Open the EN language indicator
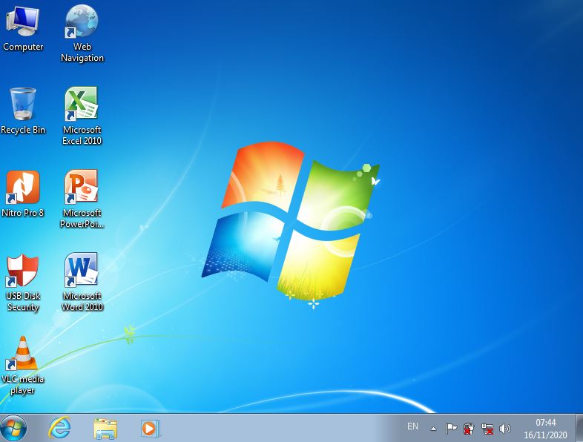The width and height of the screenshot is (583, 442). pyautogui.click(x=412, y=426)
